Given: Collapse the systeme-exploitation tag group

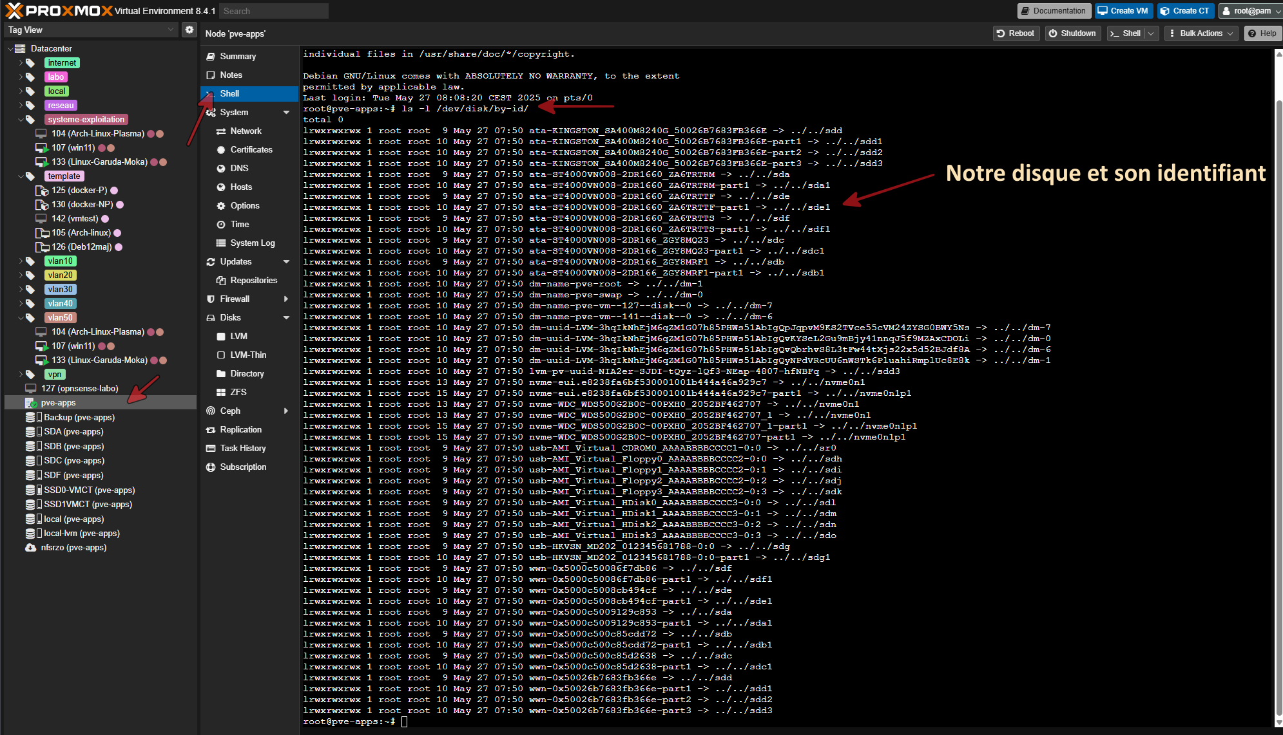Looking at the screenshot, I should coord(21,120).
